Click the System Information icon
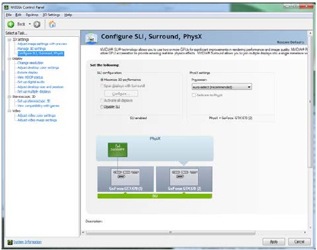The image size is (317, 250). 10,242
